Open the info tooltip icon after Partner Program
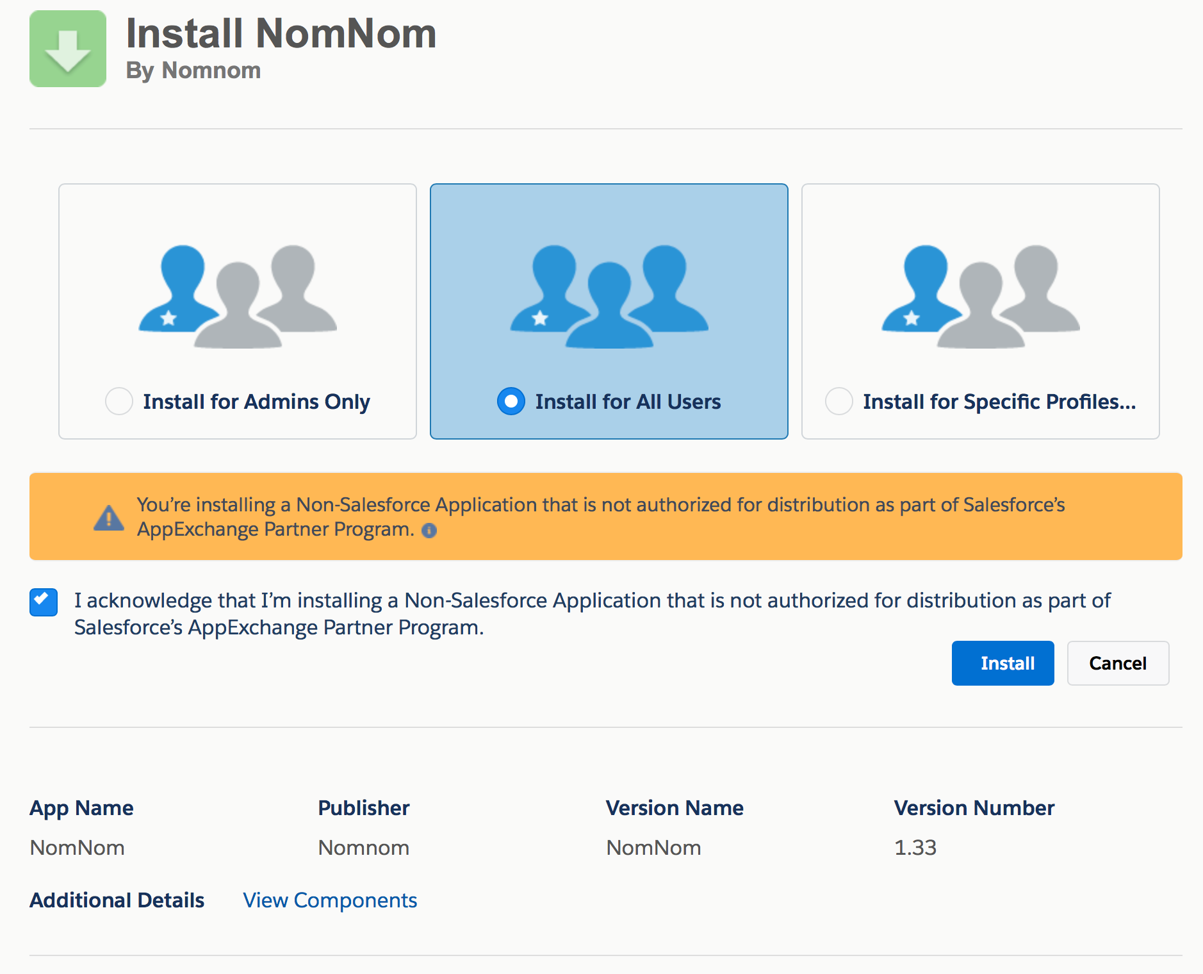The height and width of the screenshot is (974, 1203). pyautogui.click(x=429, y=531)
